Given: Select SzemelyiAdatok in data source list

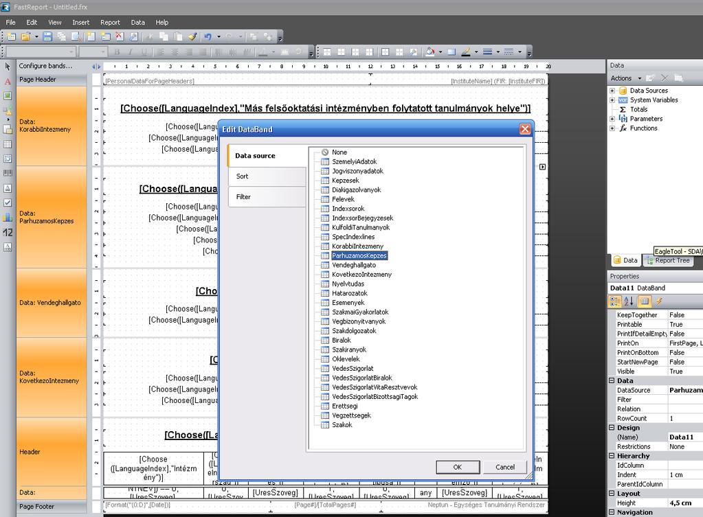Looking at the screenshot, I should click(354, 162).
